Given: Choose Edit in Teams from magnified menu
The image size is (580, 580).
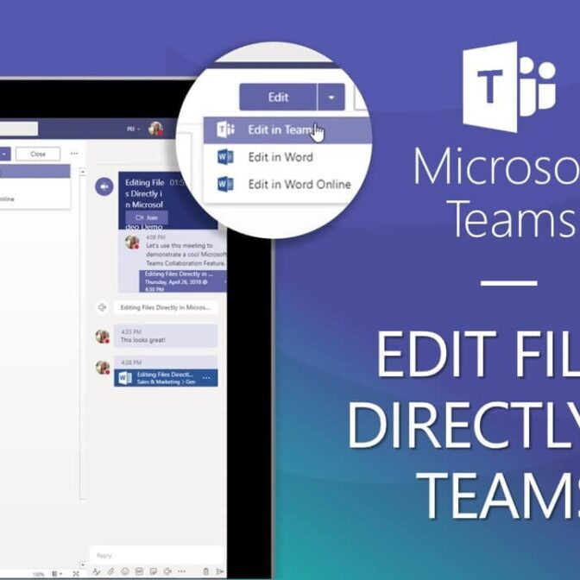Looking at the screenshot, I should 287,129.
